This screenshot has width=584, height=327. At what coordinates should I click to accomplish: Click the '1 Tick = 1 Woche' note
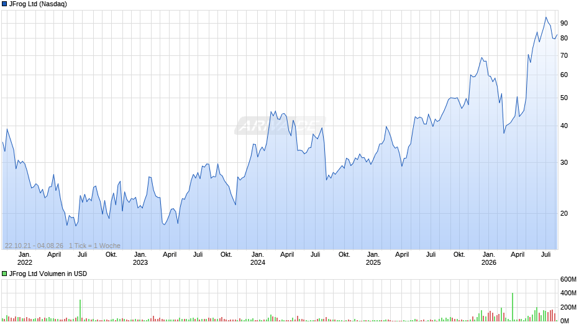click(94, 246)
